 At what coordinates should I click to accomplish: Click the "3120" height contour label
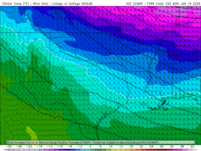(x=86, y=93)
